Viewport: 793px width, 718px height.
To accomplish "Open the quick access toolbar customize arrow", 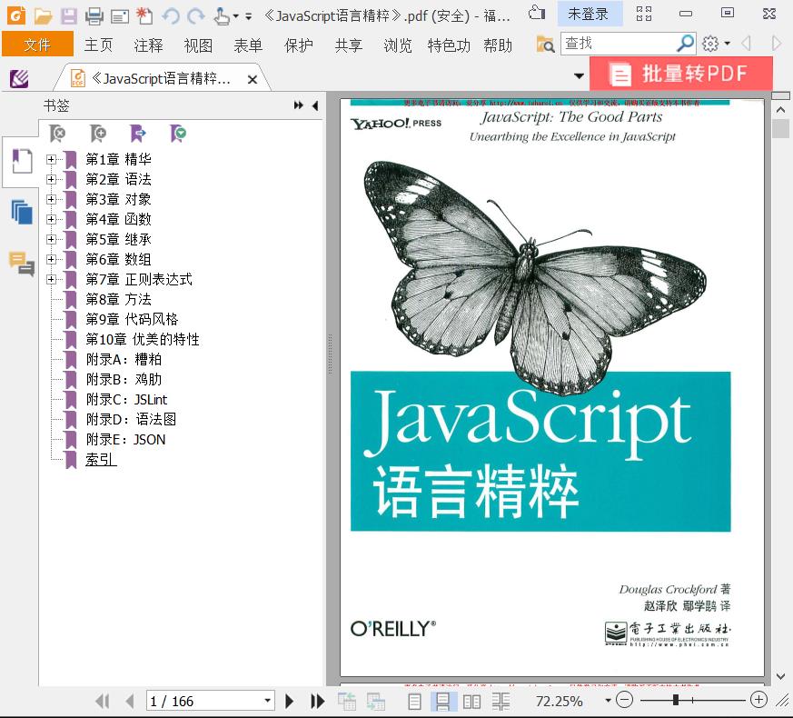I will (248, 16).
